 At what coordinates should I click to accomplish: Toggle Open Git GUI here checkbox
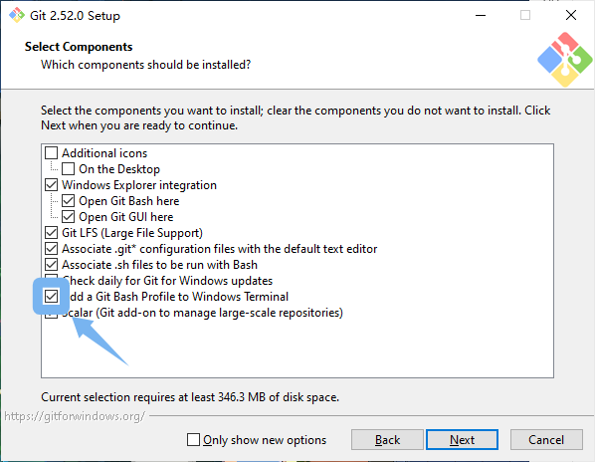[x=68, y=217]
